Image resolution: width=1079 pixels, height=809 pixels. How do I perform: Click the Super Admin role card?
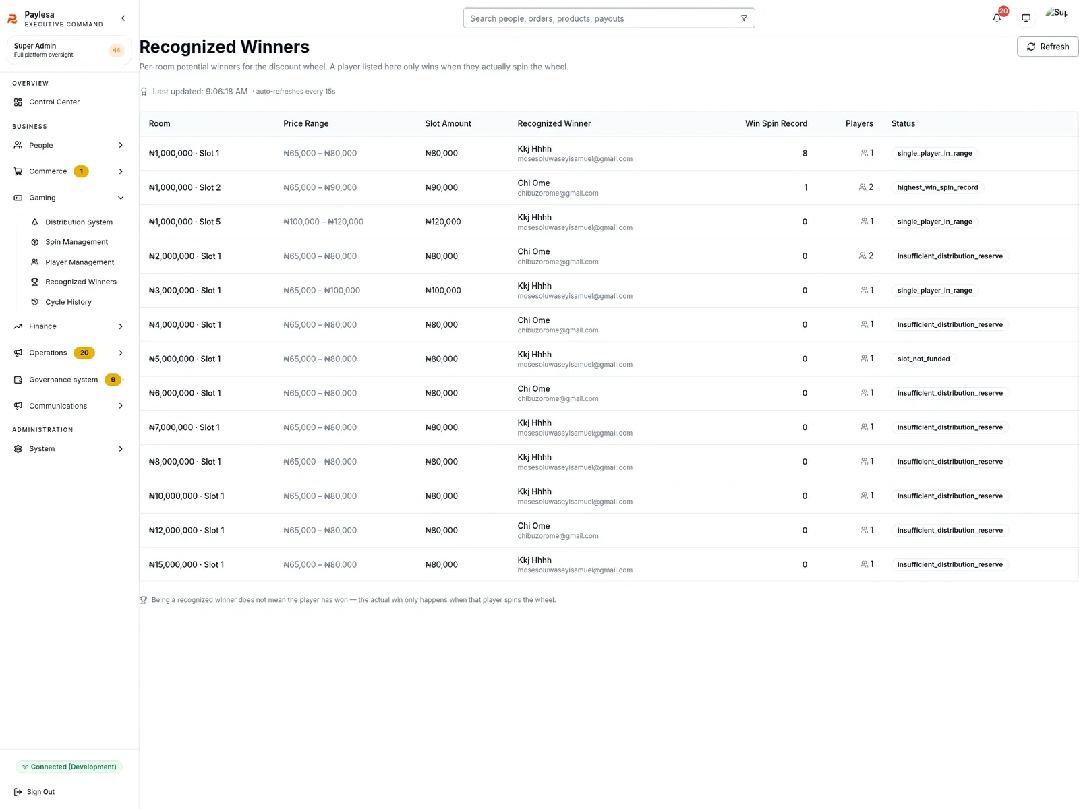click(x=69, y=50)
